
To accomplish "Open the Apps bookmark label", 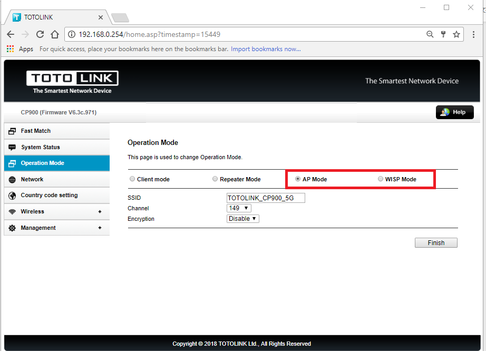I will (x=26, y=49).
